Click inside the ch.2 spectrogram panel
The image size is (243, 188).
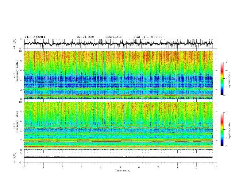click(x=118, y=126)
